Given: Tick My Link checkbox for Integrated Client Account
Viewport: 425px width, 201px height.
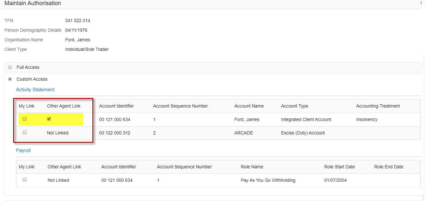Looking at the screenshot, I should click(x=25, y=119).
